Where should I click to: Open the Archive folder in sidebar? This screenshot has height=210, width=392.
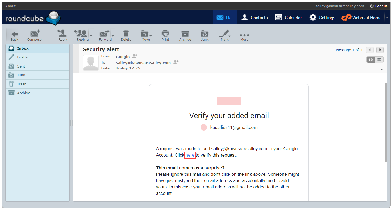[37, 93]
